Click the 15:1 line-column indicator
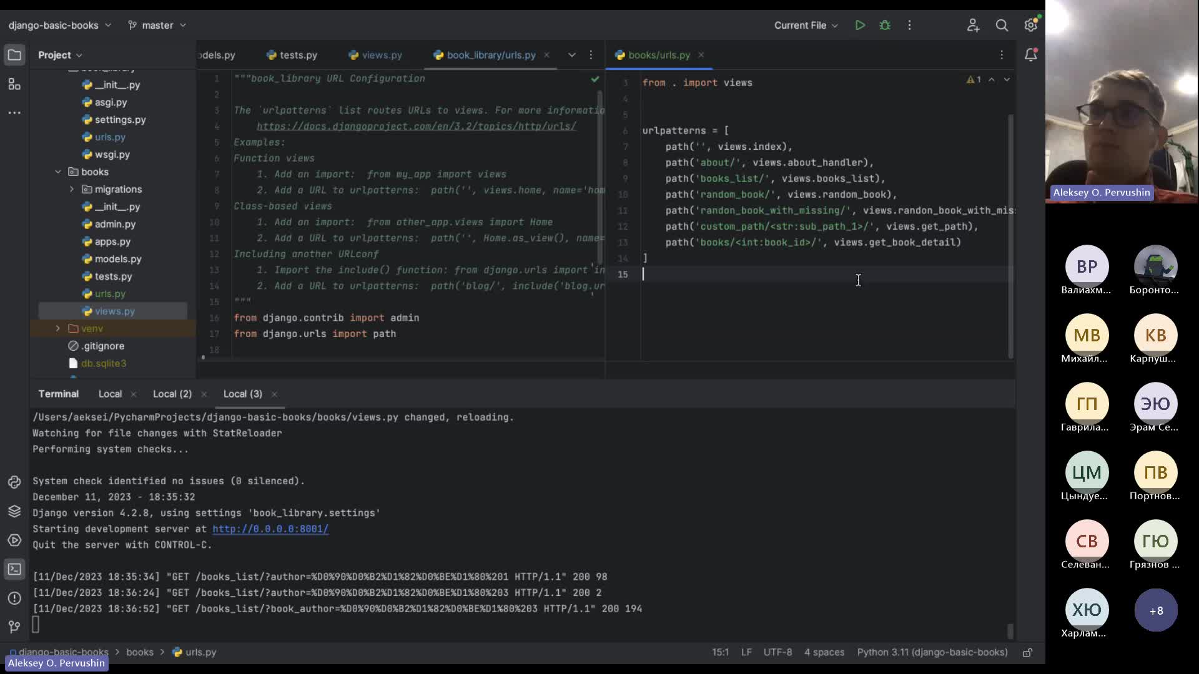 720,652
